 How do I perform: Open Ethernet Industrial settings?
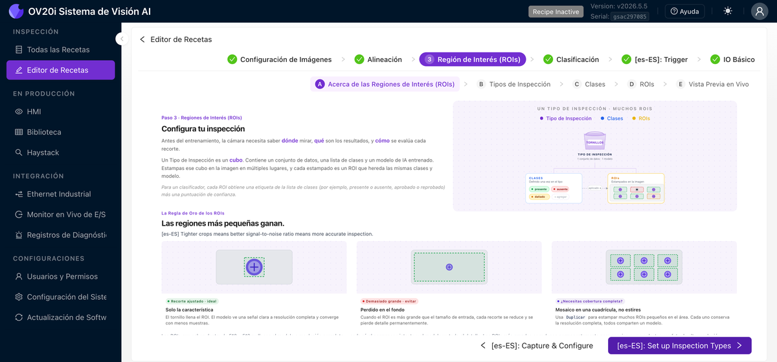[x=61, y=194]
